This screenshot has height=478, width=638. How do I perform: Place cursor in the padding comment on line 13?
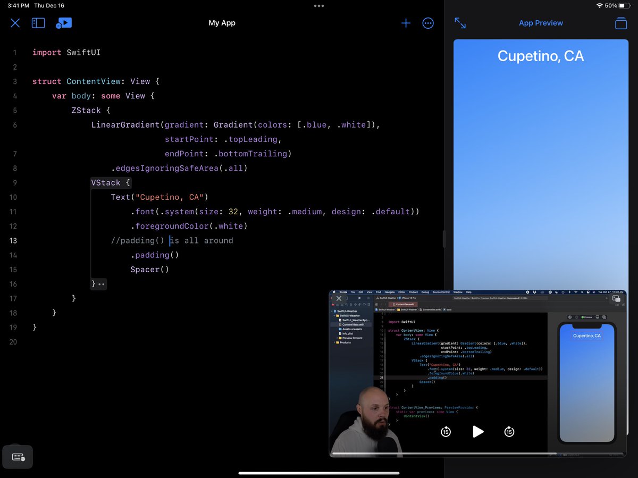click(170, 240)
